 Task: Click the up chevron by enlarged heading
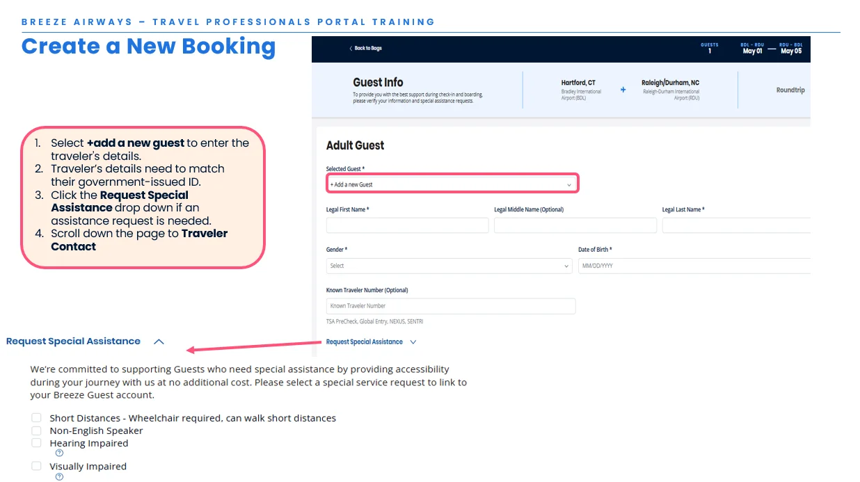[x=159, y=342]
